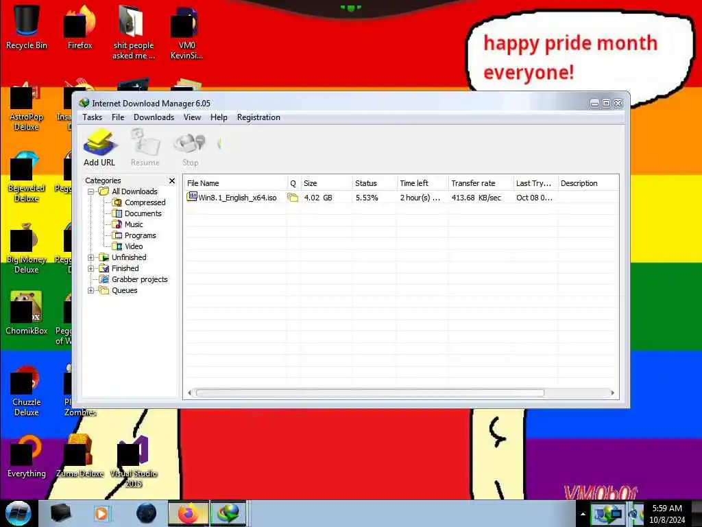Sort by Description column header
The width and height of the screenshot is (702, 527).
588,183
